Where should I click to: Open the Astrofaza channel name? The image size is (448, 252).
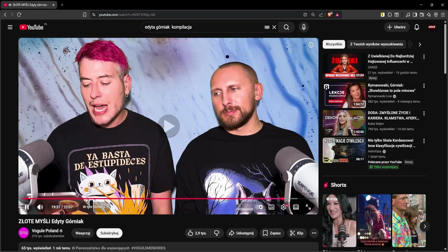(x=374, y=152)
